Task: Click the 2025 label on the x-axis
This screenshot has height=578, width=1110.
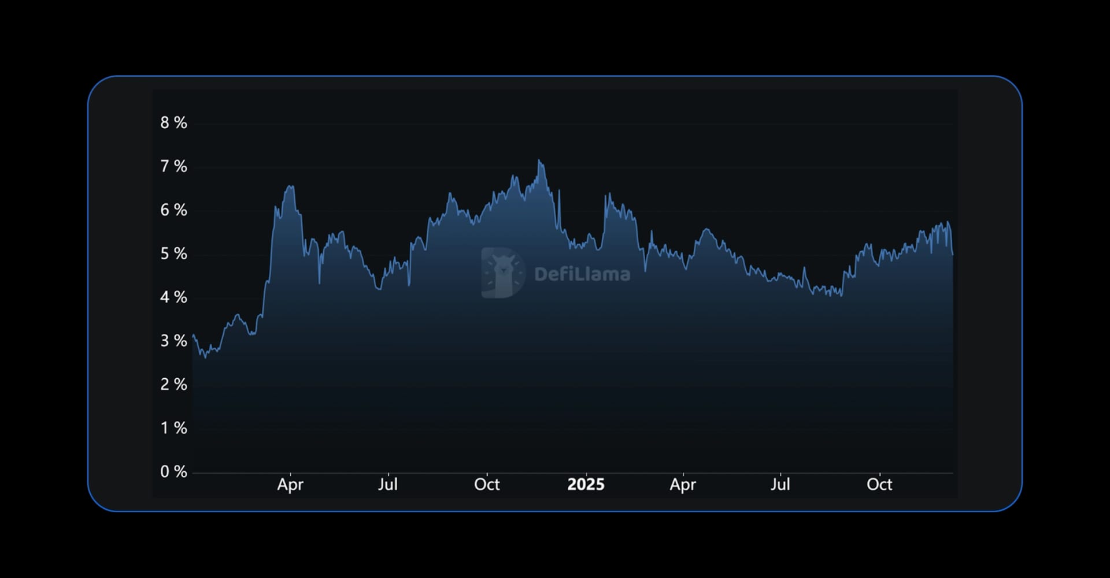Action: coord(587,484)
